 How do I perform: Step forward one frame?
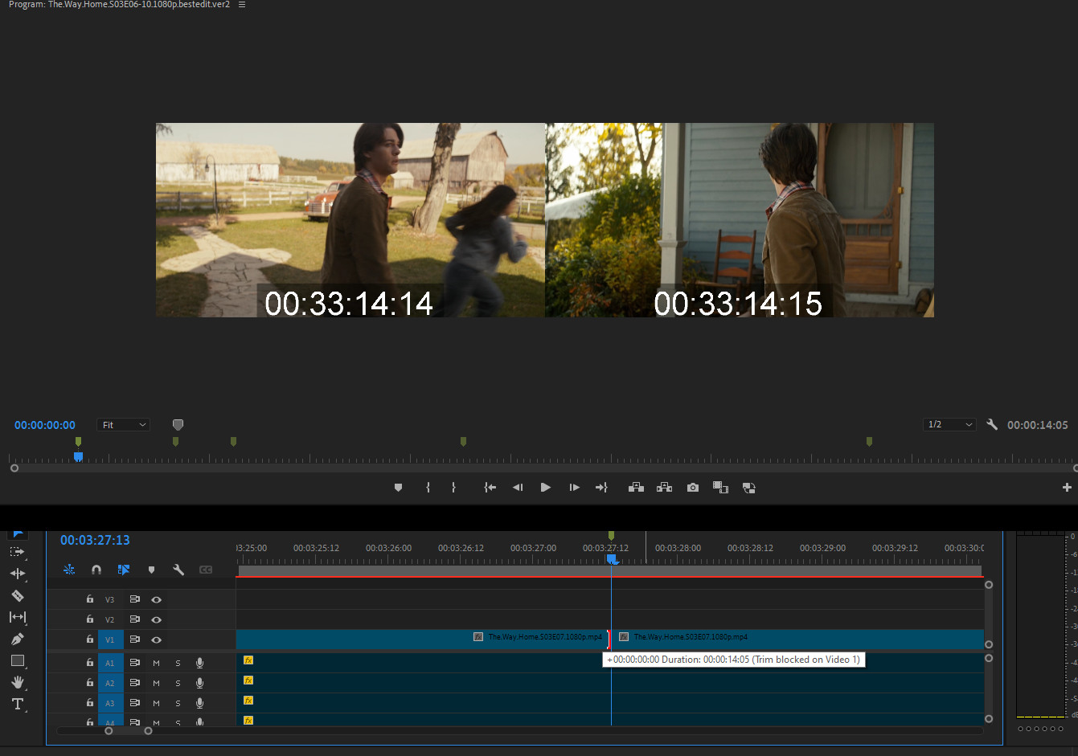click(574, 488)
